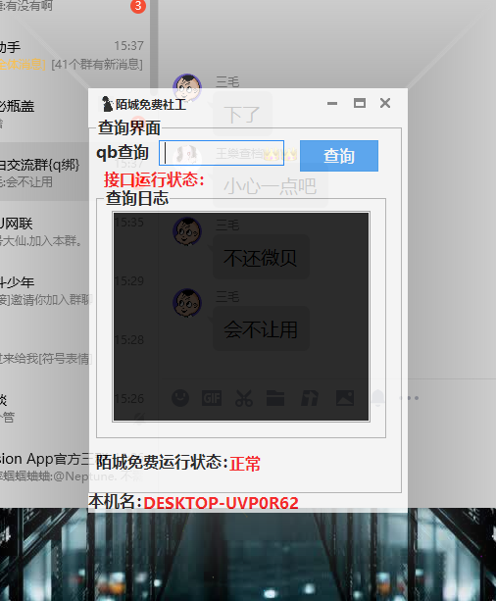Click the 陌城免费社工 title bar app icon
Screen dimensions: 496x601
pyautogui.click(x=107, y=104)
